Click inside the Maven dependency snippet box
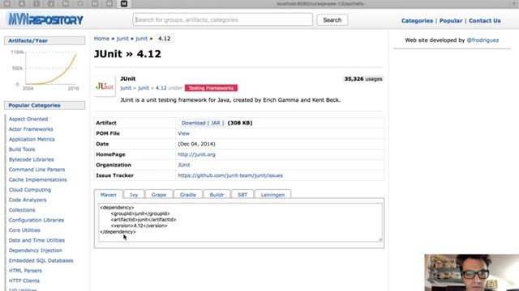This screenshot has width=519, height=291. click(x=240, y=222)
